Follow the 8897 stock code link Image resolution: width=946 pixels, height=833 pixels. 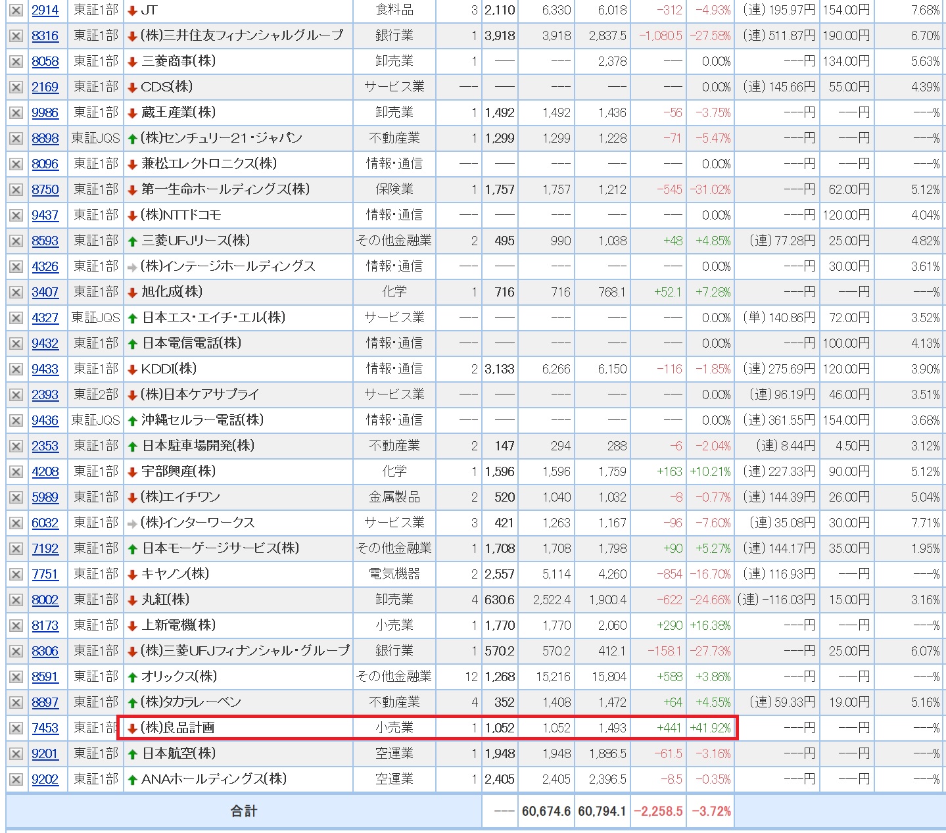pos(45,703)
